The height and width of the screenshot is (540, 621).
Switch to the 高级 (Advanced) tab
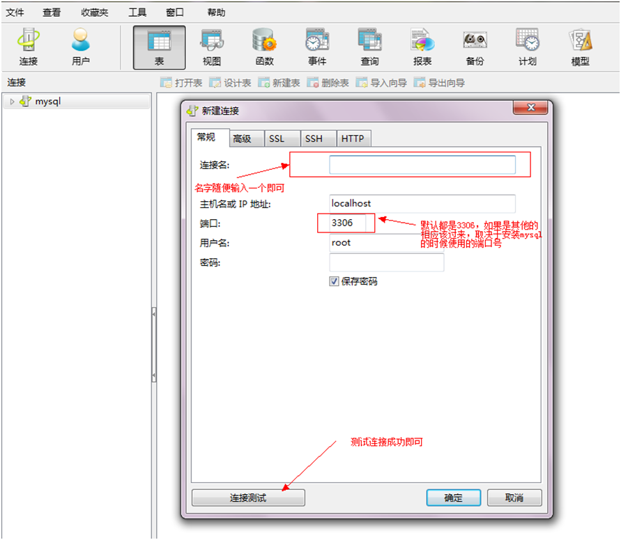click(x=242, y=138)
